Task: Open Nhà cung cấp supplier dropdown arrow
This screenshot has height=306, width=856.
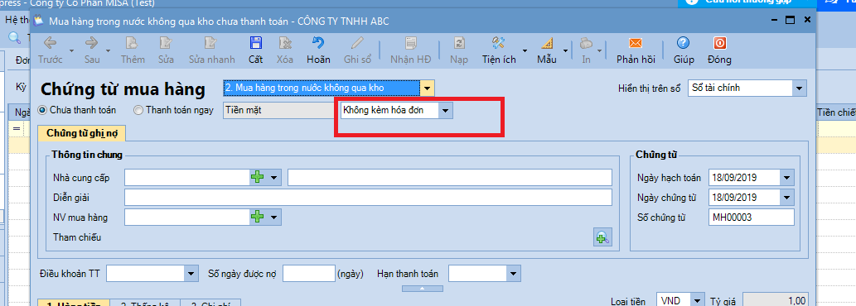Action: [273, 178]
